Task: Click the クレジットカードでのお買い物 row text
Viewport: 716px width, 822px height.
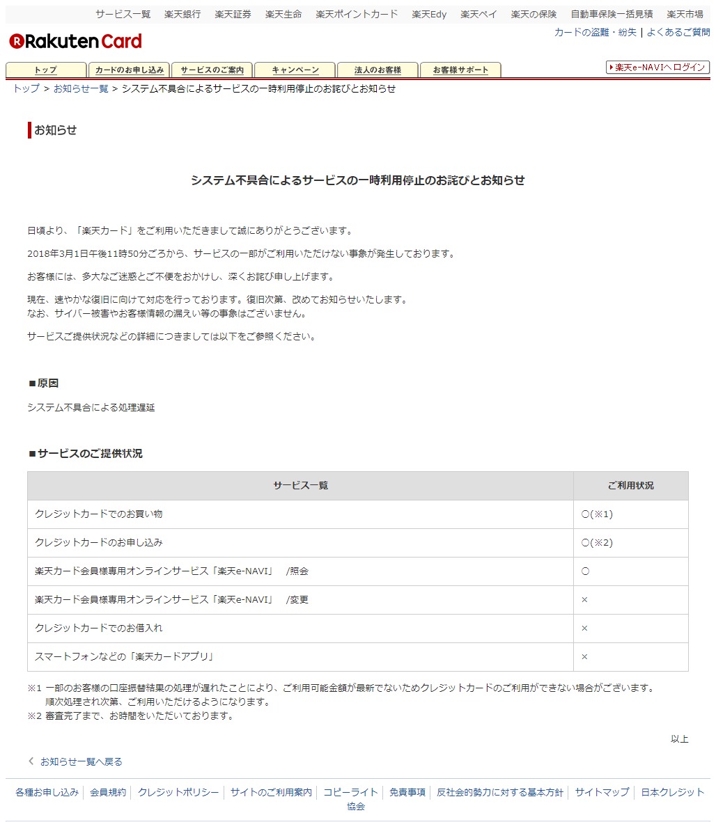Action: coord(99,514)
